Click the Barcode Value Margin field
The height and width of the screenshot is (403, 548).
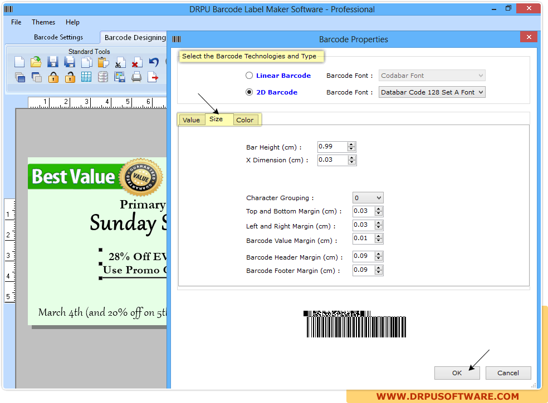[364, 238]
